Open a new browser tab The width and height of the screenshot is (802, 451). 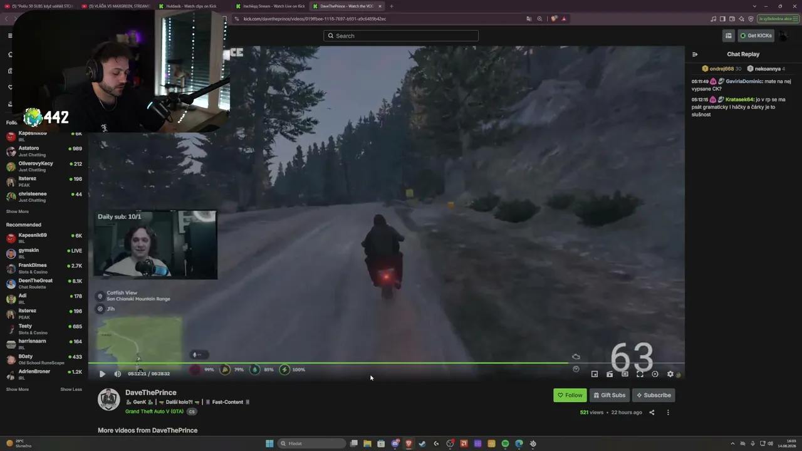[x=392, y=6]
